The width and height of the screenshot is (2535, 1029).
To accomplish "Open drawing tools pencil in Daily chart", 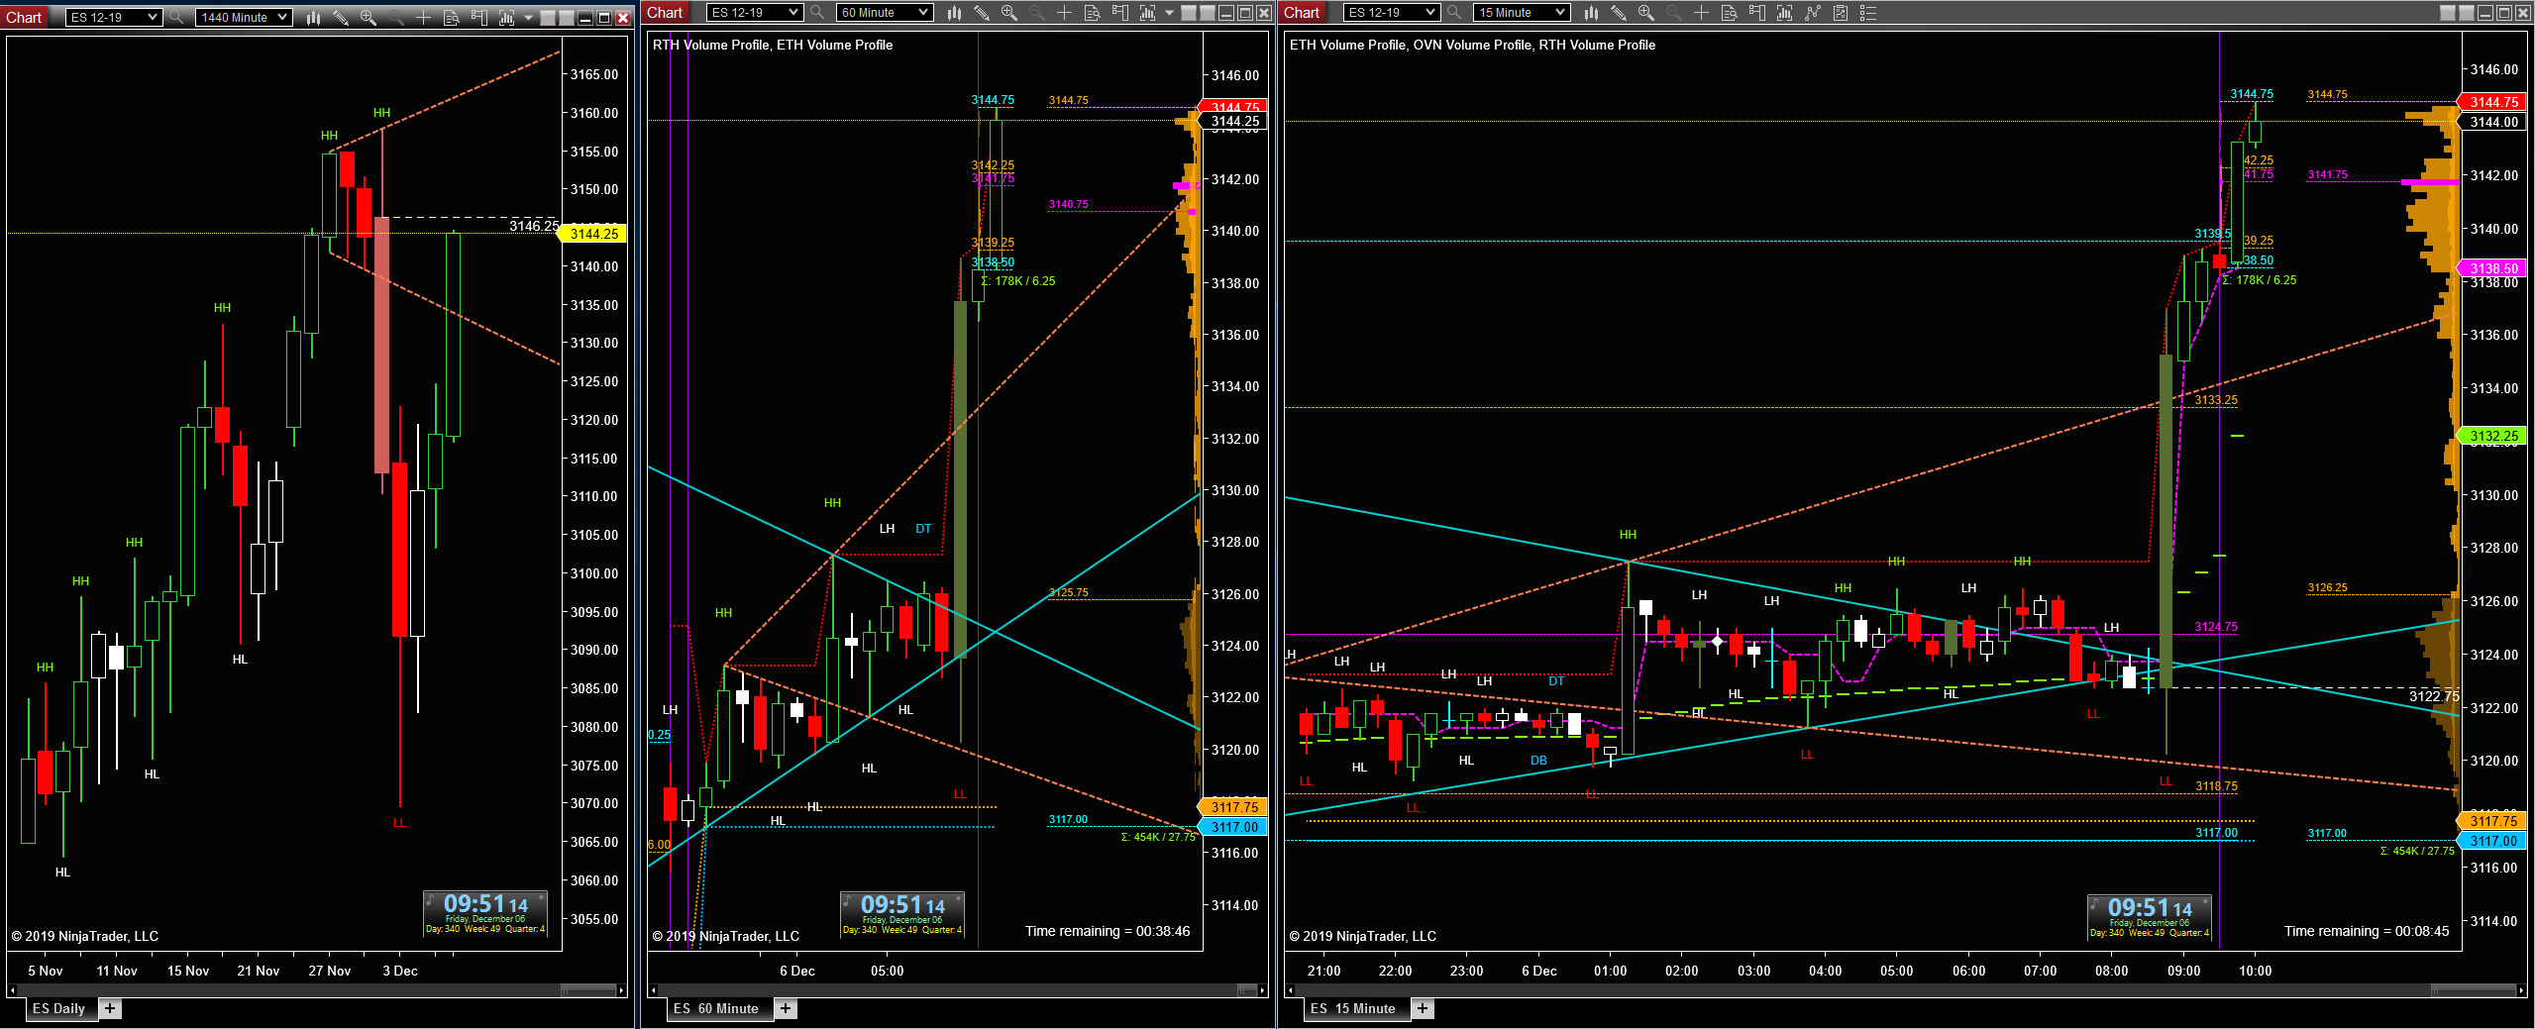I will [x=341, y=18].
